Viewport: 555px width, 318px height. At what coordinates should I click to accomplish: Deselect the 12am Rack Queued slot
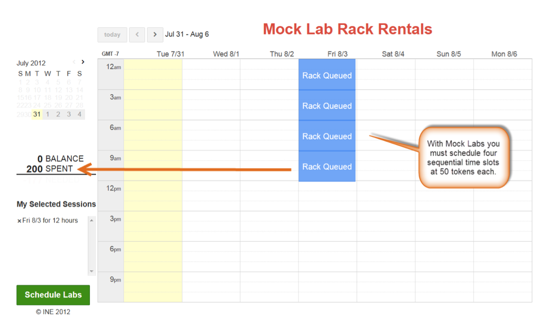(x=326, y=75)
